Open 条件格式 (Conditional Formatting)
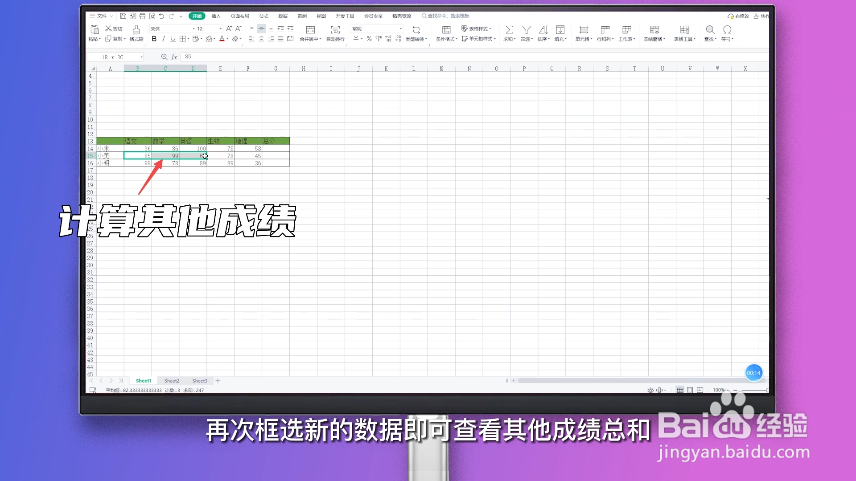 coord(446,33)
